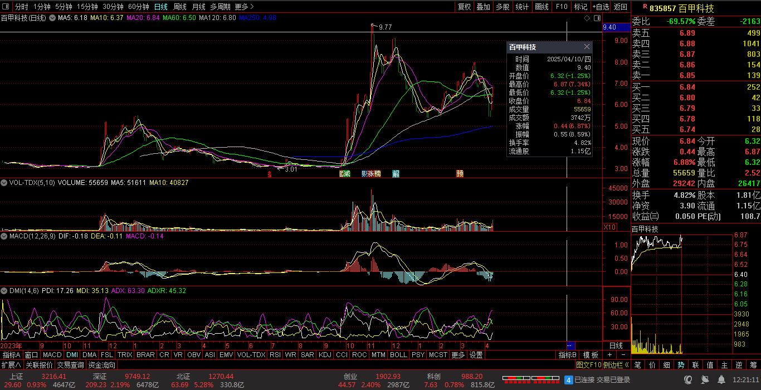Open the 交易查询 tab
Image resolution: width=761 pixels, height=390 pixels.
pos(71,365)
